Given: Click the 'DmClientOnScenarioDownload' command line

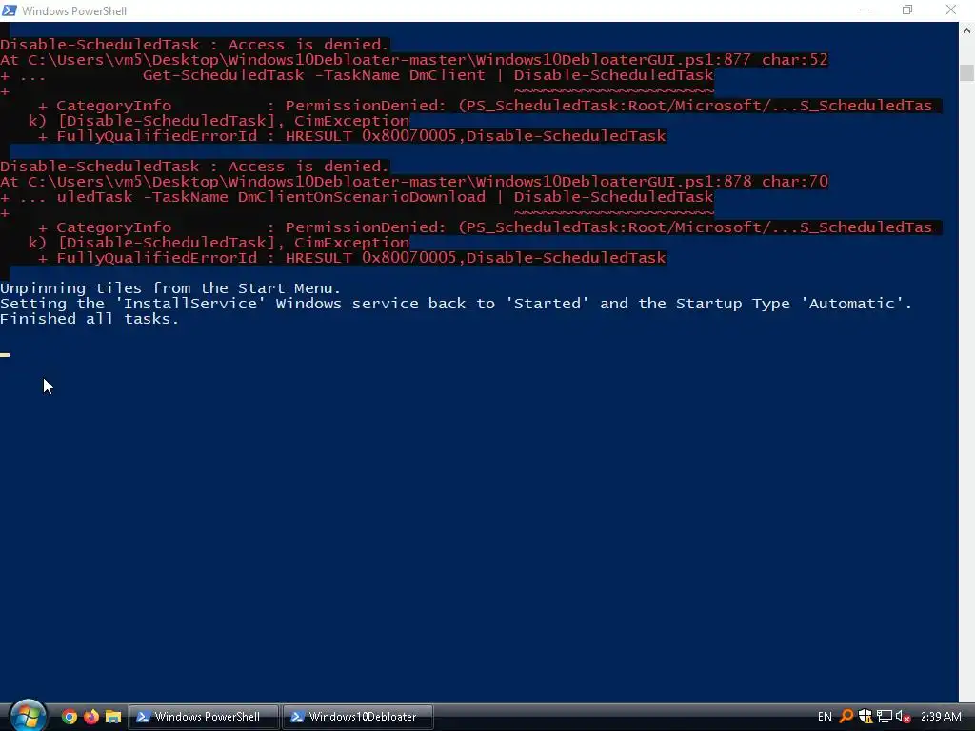Looking at the screenshot, I should (357, 197).
